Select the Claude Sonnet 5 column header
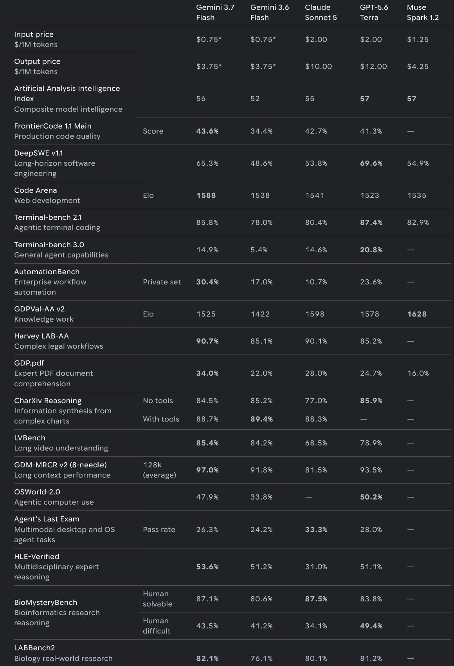This screenshot has width=454, height=666. coord(321,13)
